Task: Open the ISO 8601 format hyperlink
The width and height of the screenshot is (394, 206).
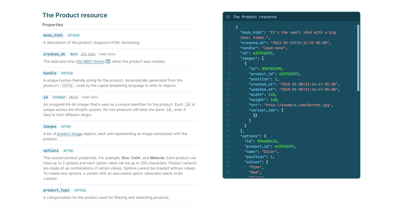Action: click(x=90, y=61)
